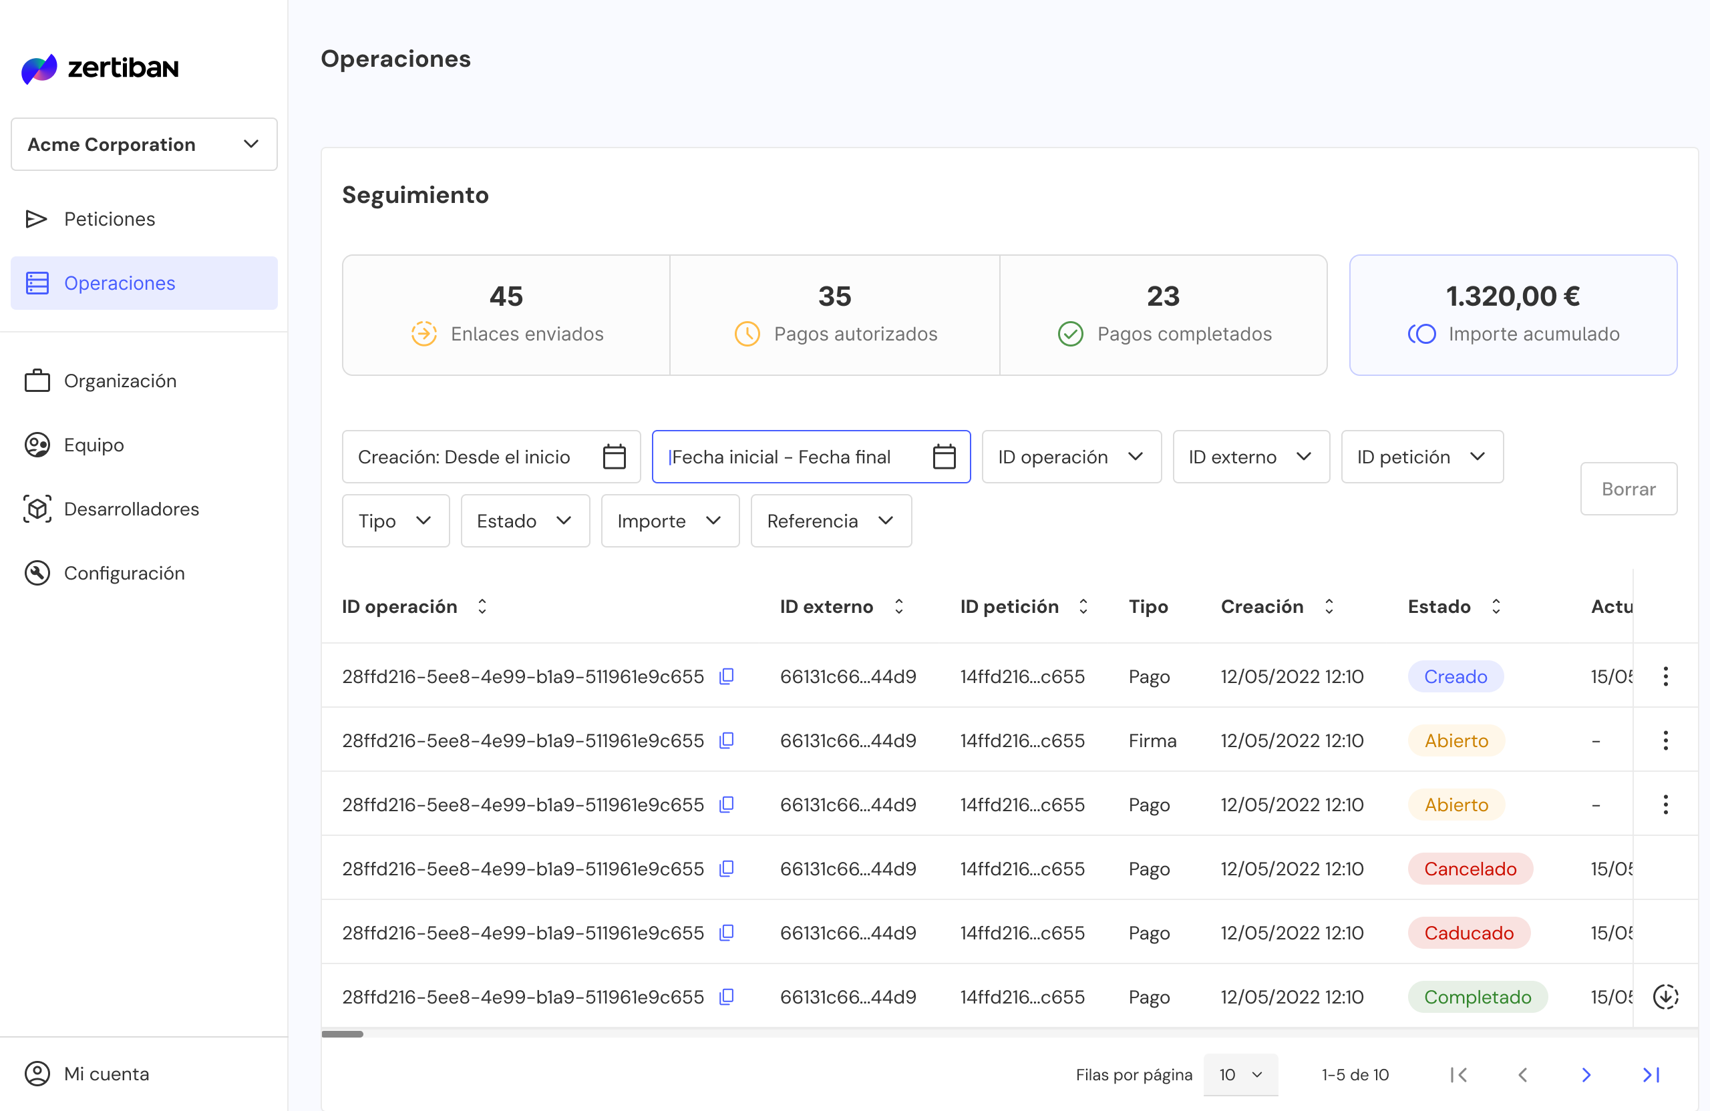1710x1111 pixels.
Task: Open Configuración from the sidebar
Action: click(x=144, y=573)
